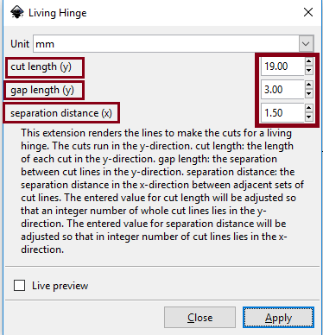
Task: Decrease cut length with the down arrow
Action: click(x=309, y=71)
